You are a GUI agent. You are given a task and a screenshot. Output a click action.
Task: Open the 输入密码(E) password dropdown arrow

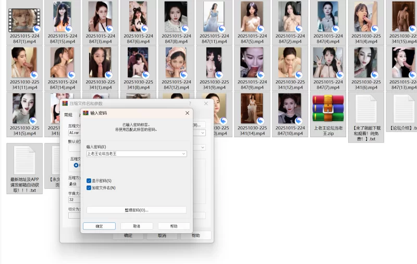pyautogui.click(x=183, y=153)
